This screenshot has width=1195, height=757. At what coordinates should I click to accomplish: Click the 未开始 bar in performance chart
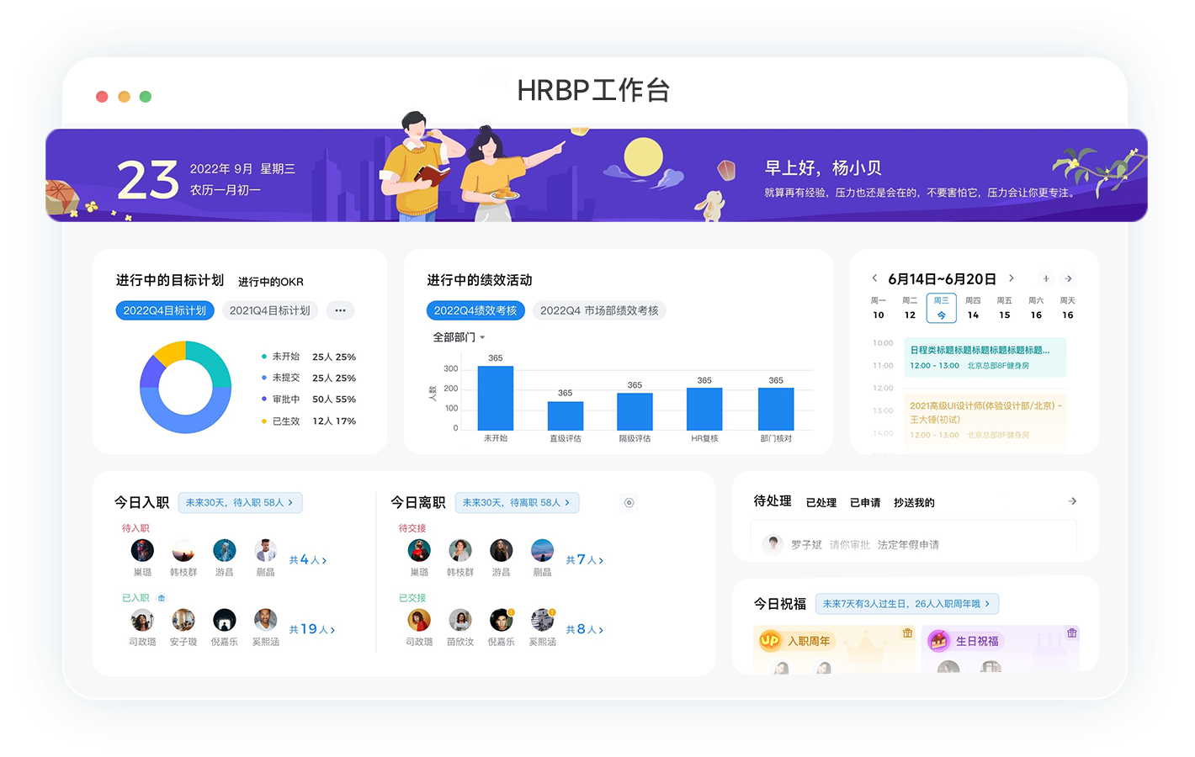tap(495, 399)
